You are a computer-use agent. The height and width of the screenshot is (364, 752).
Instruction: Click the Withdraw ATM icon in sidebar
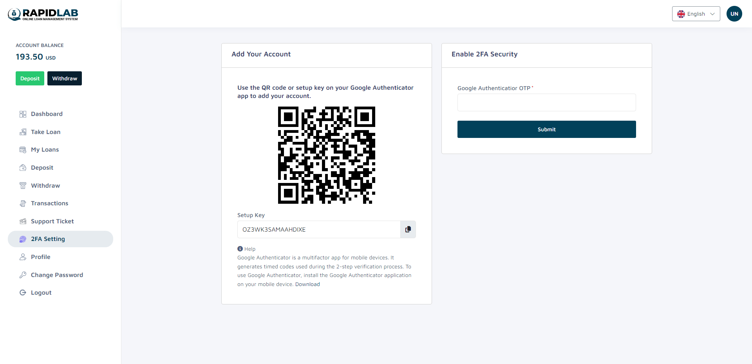tap(23, 185)
